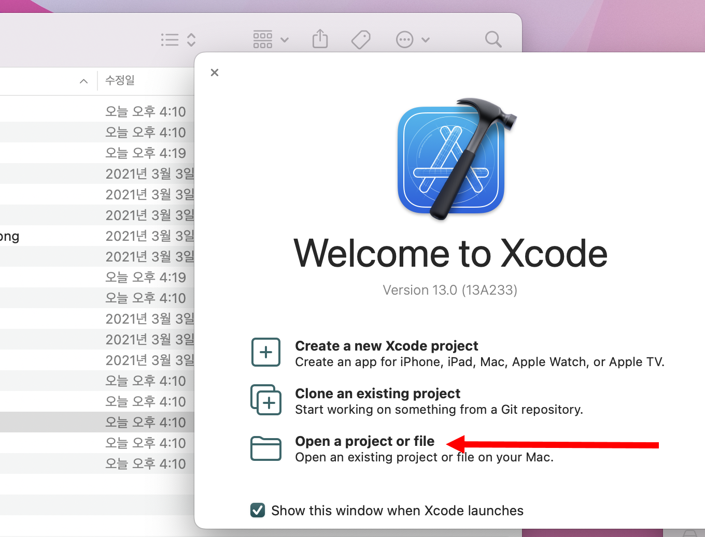Click the plus icon for new Xcode project
705x537 pixels.
[x=266, y=352]
